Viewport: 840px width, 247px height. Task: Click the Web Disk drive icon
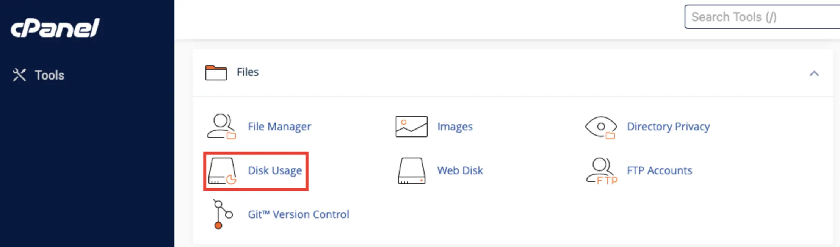pos(411,171)
